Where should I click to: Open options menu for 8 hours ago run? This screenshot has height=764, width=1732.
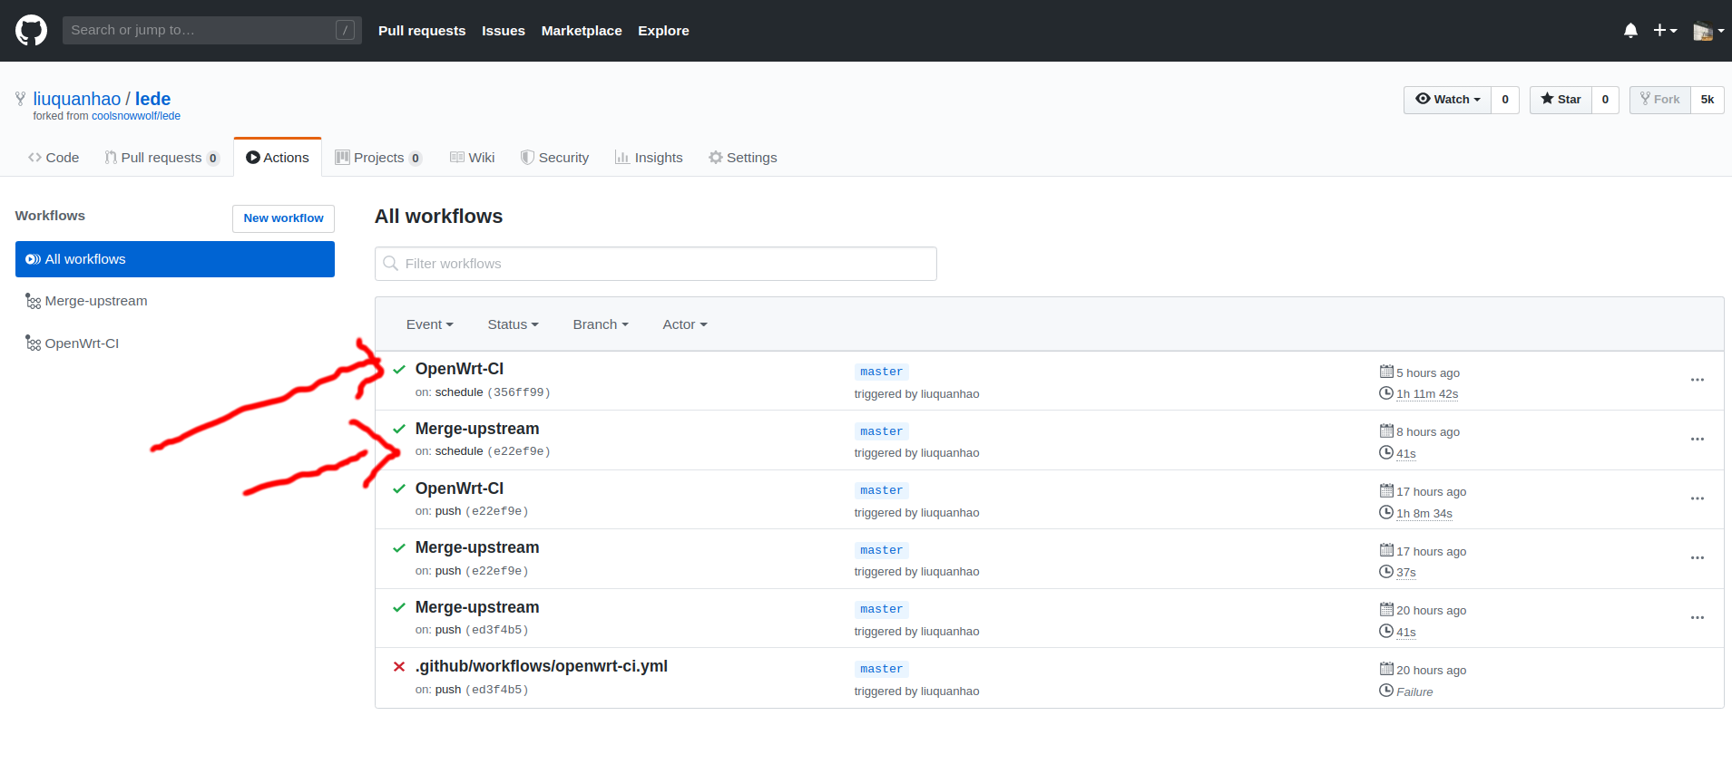click(x=1698, y=439)
